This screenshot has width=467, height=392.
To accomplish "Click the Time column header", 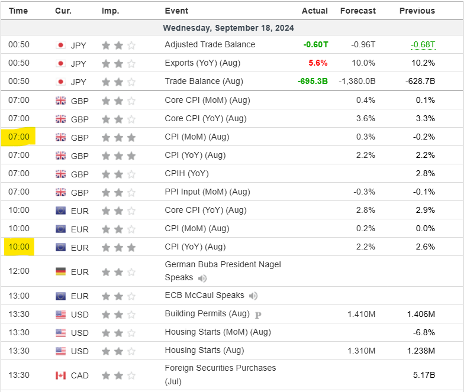I will tap(18, 11).
